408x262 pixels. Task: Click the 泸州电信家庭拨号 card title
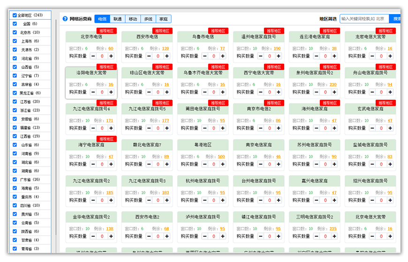point(203,217)
